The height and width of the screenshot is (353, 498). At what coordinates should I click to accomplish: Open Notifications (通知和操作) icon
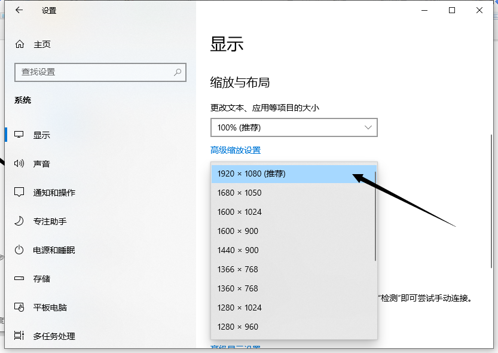[19, 193]
